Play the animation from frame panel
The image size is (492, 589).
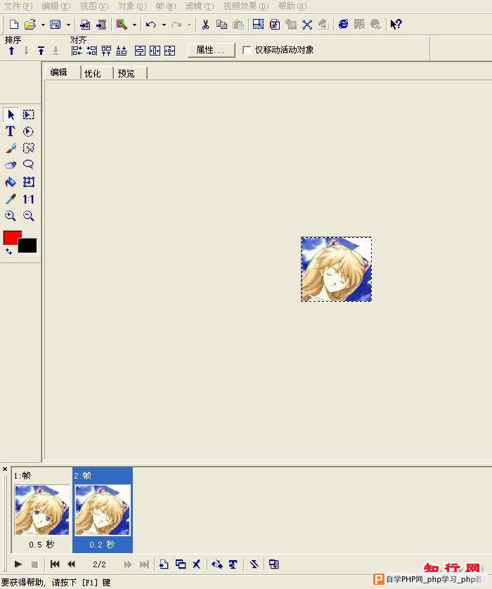(x=18, y=564)
